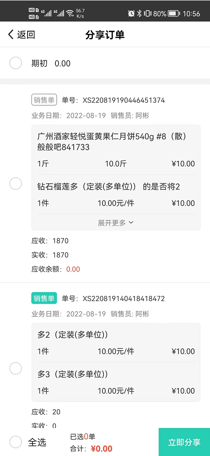Image resolution: width=210 pixels, height=456 pixels.
Task: Tap the WiFi signal icon
Action: point(70,13)
